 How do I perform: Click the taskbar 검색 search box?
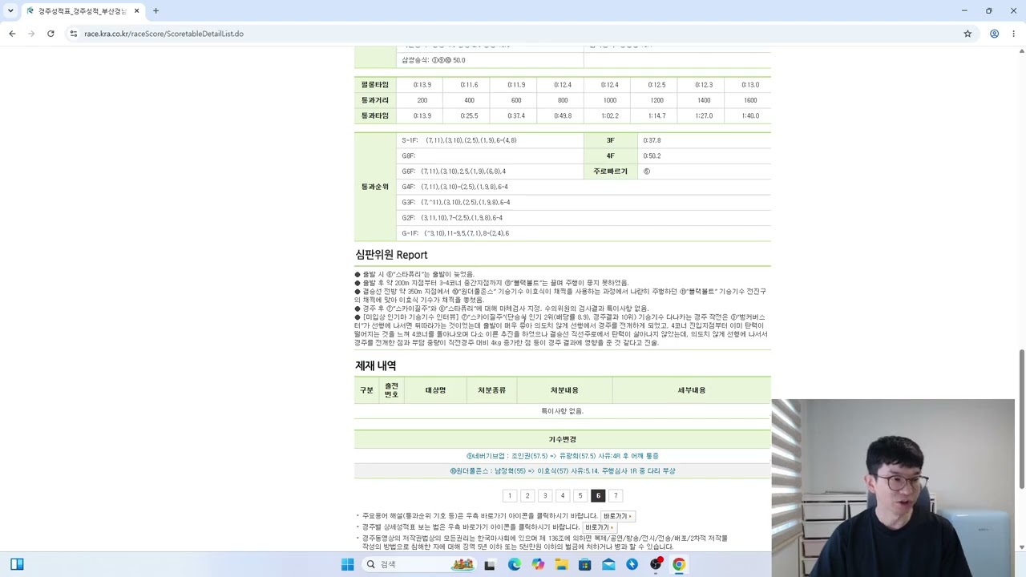tap(417, 564)
